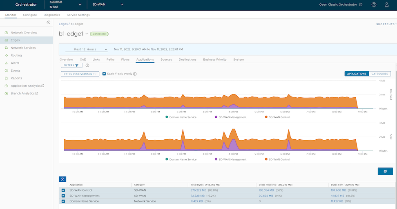Open Alerts from the sidebar
The width and height of the screenshot is (397, 209).
tap(15, 63)
